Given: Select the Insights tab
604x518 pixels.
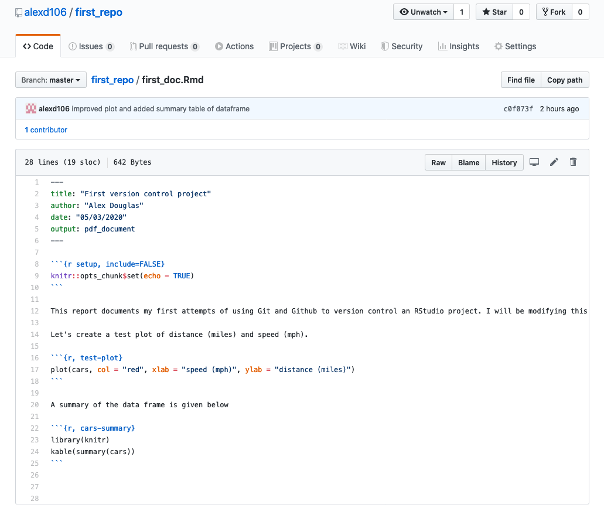Looking at the screenshot, I should click(x=458, y=46).
